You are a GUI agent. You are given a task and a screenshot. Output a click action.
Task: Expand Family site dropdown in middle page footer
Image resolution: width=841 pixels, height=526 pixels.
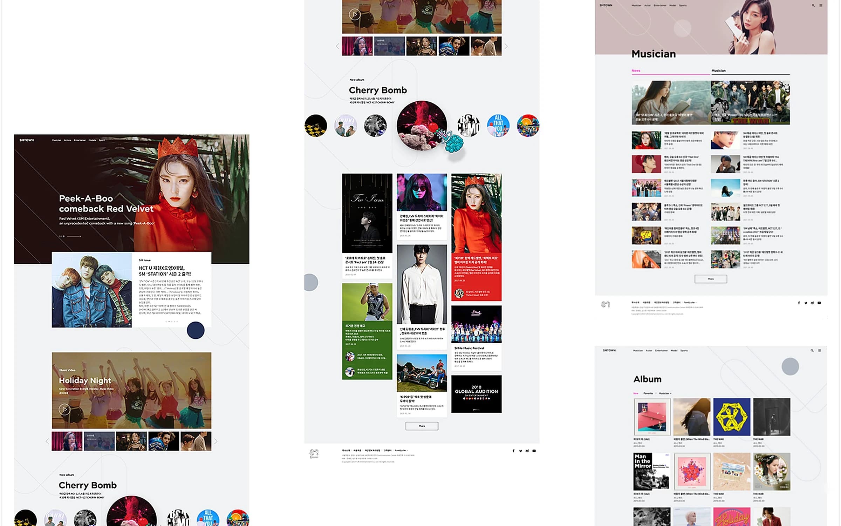401,451
